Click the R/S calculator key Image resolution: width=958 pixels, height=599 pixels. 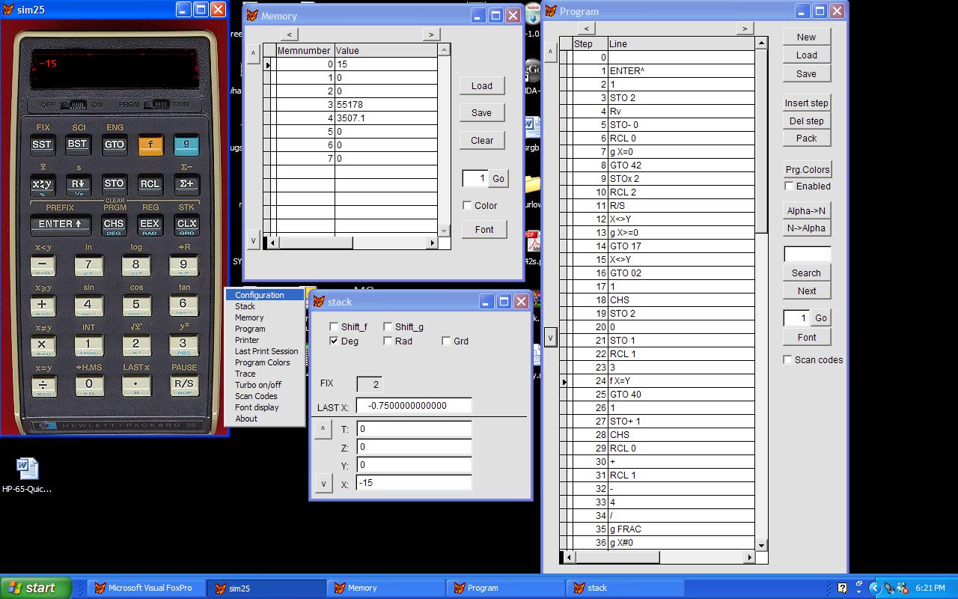coord(183,386)
